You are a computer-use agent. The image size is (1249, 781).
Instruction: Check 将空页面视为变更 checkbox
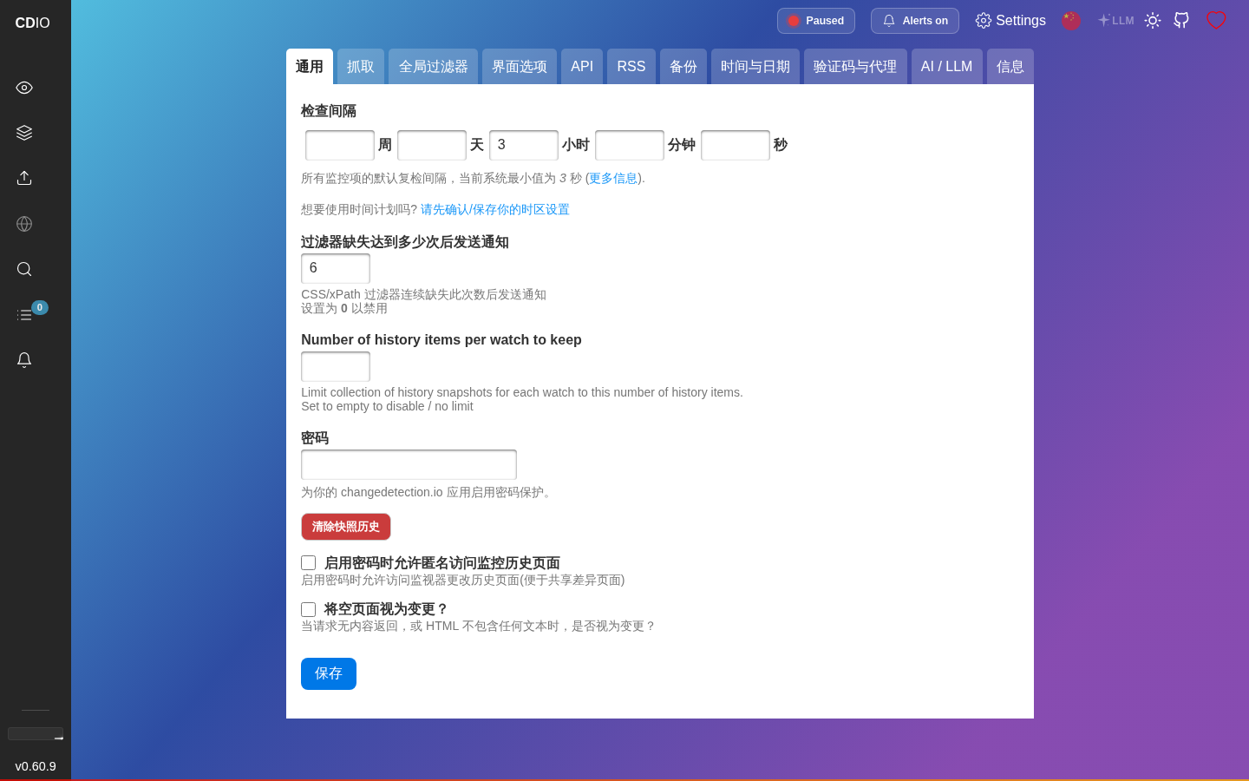(308, 609)
